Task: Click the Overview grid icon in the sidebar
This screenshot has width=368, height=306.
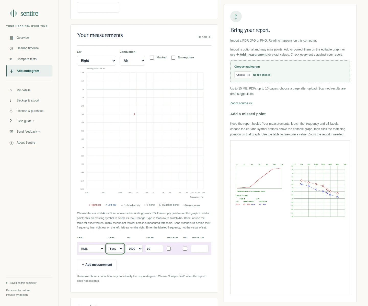Action: click(11, 38)
